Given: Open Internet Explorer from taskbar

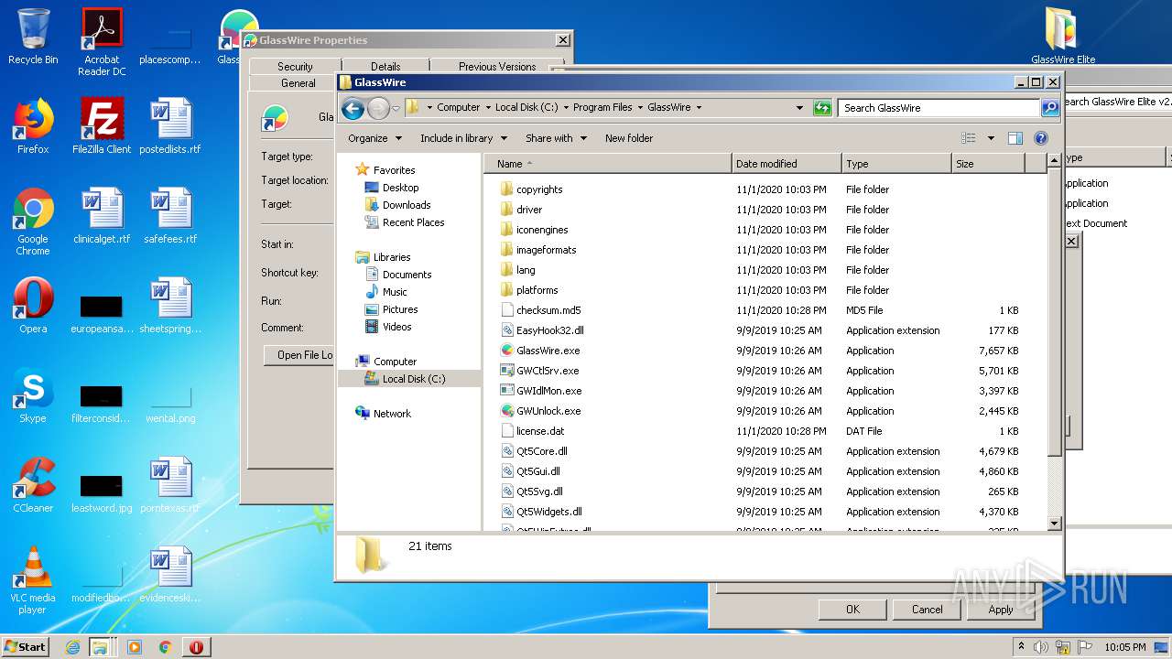Looking at the screenshot, I should tap(73, 647).
